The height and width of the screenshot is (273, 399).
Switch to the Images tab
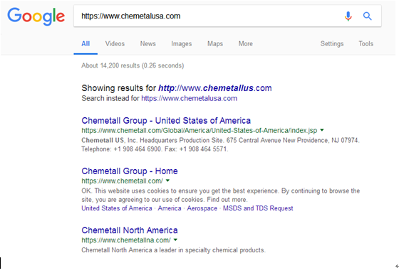click(182, 43)
